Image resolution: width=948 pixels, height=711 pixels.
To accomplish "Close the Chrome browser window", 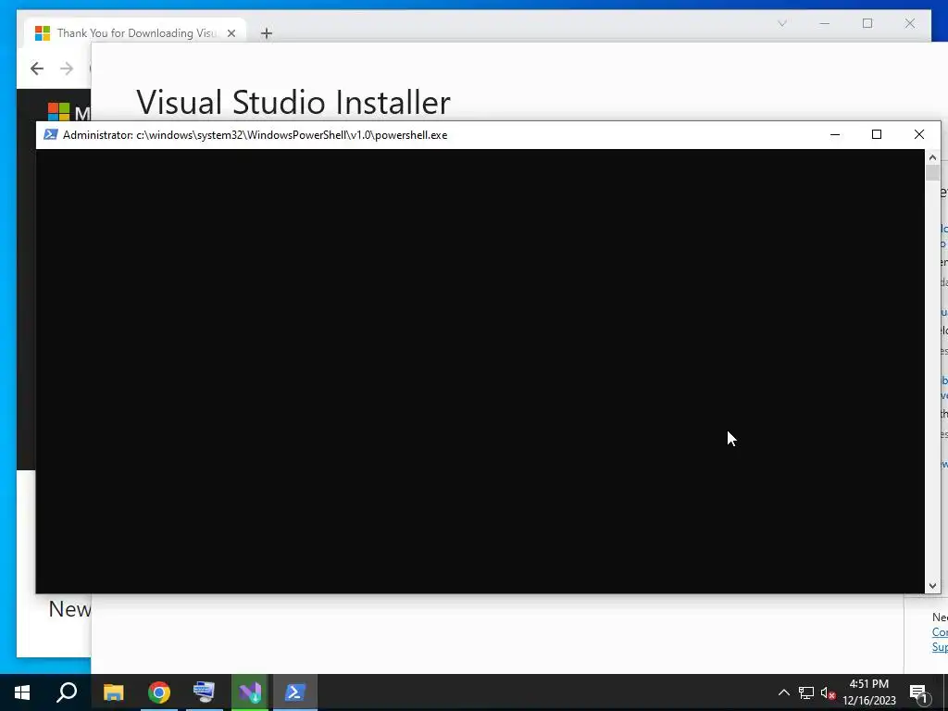I will coord(910,23).
